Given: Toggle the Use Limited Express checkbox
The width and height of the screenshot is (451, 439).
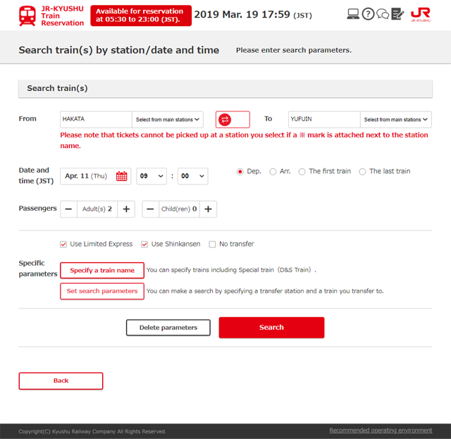Looking at the screenshot, I should pyautogui.click(x=64, y=245).
